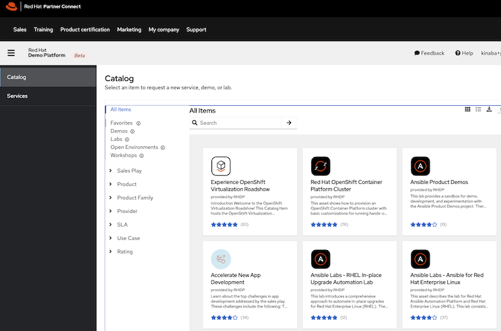Click the Red Hat fedora logo
501x331 pixels.
(x=11, y=6)
